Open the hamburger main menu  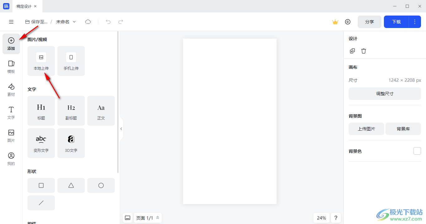click(x=11, y=22)
